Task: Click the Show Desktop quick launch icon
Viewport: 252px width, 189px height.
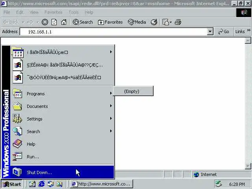Action: pos(32,184)
